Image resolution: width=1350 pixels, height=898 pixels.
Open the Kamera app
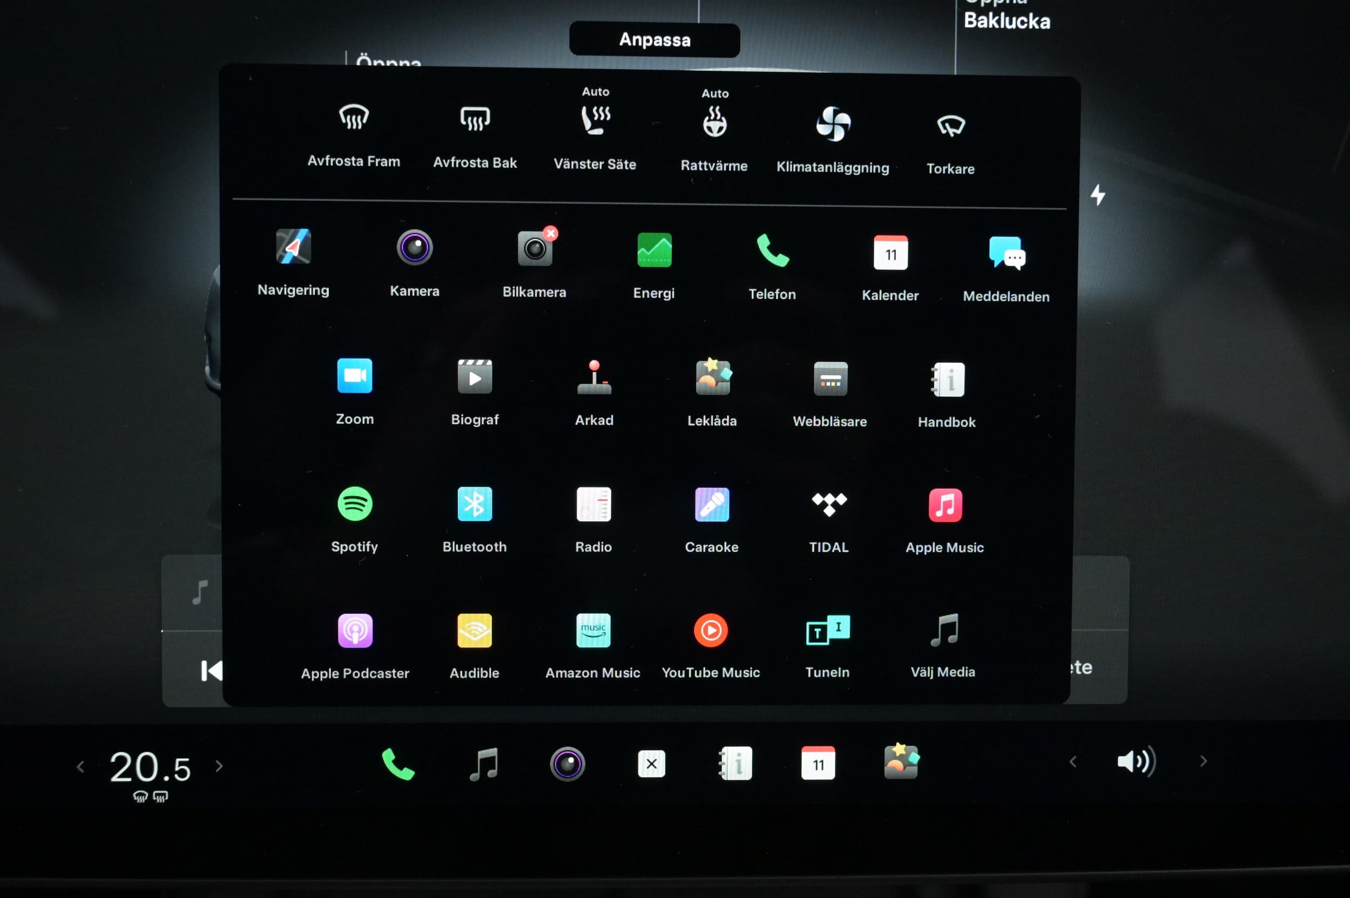tap(415, 247)
